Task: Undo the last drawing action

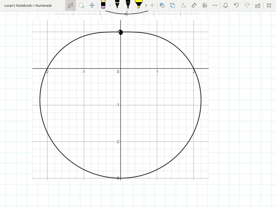Action: pos(236,5)
